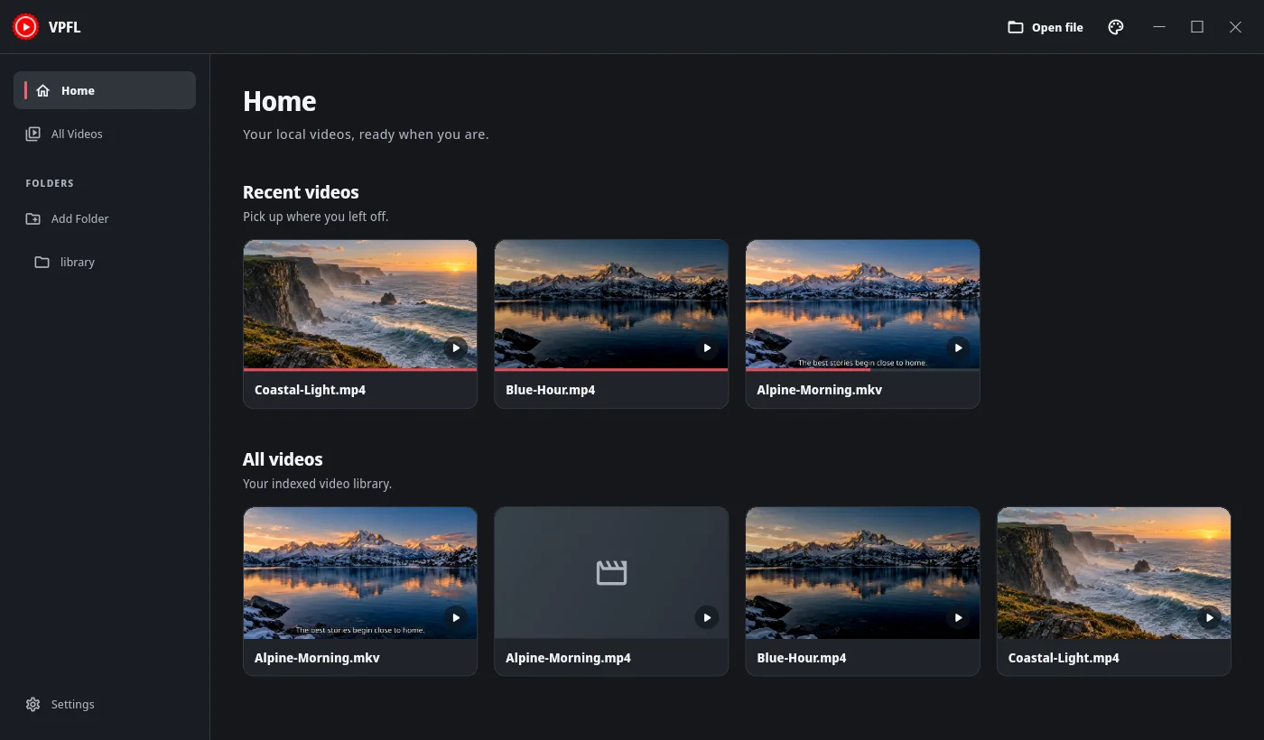Click the clapperboard placeholder on Alpine-Morning.mp4
The height and width of the screenshot is (740, 1264).
611,572
